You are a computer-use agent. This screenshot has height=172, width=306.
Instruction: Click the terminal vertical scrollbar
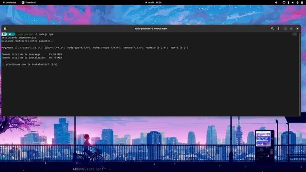300,74
